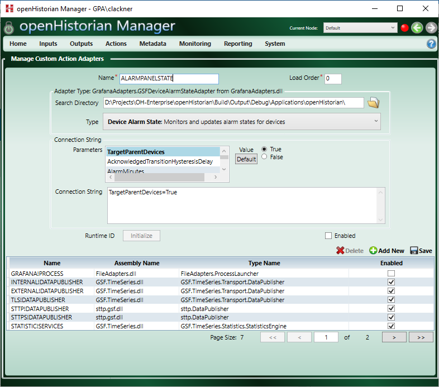Browse search directory with folder icon

pos(373,103)
